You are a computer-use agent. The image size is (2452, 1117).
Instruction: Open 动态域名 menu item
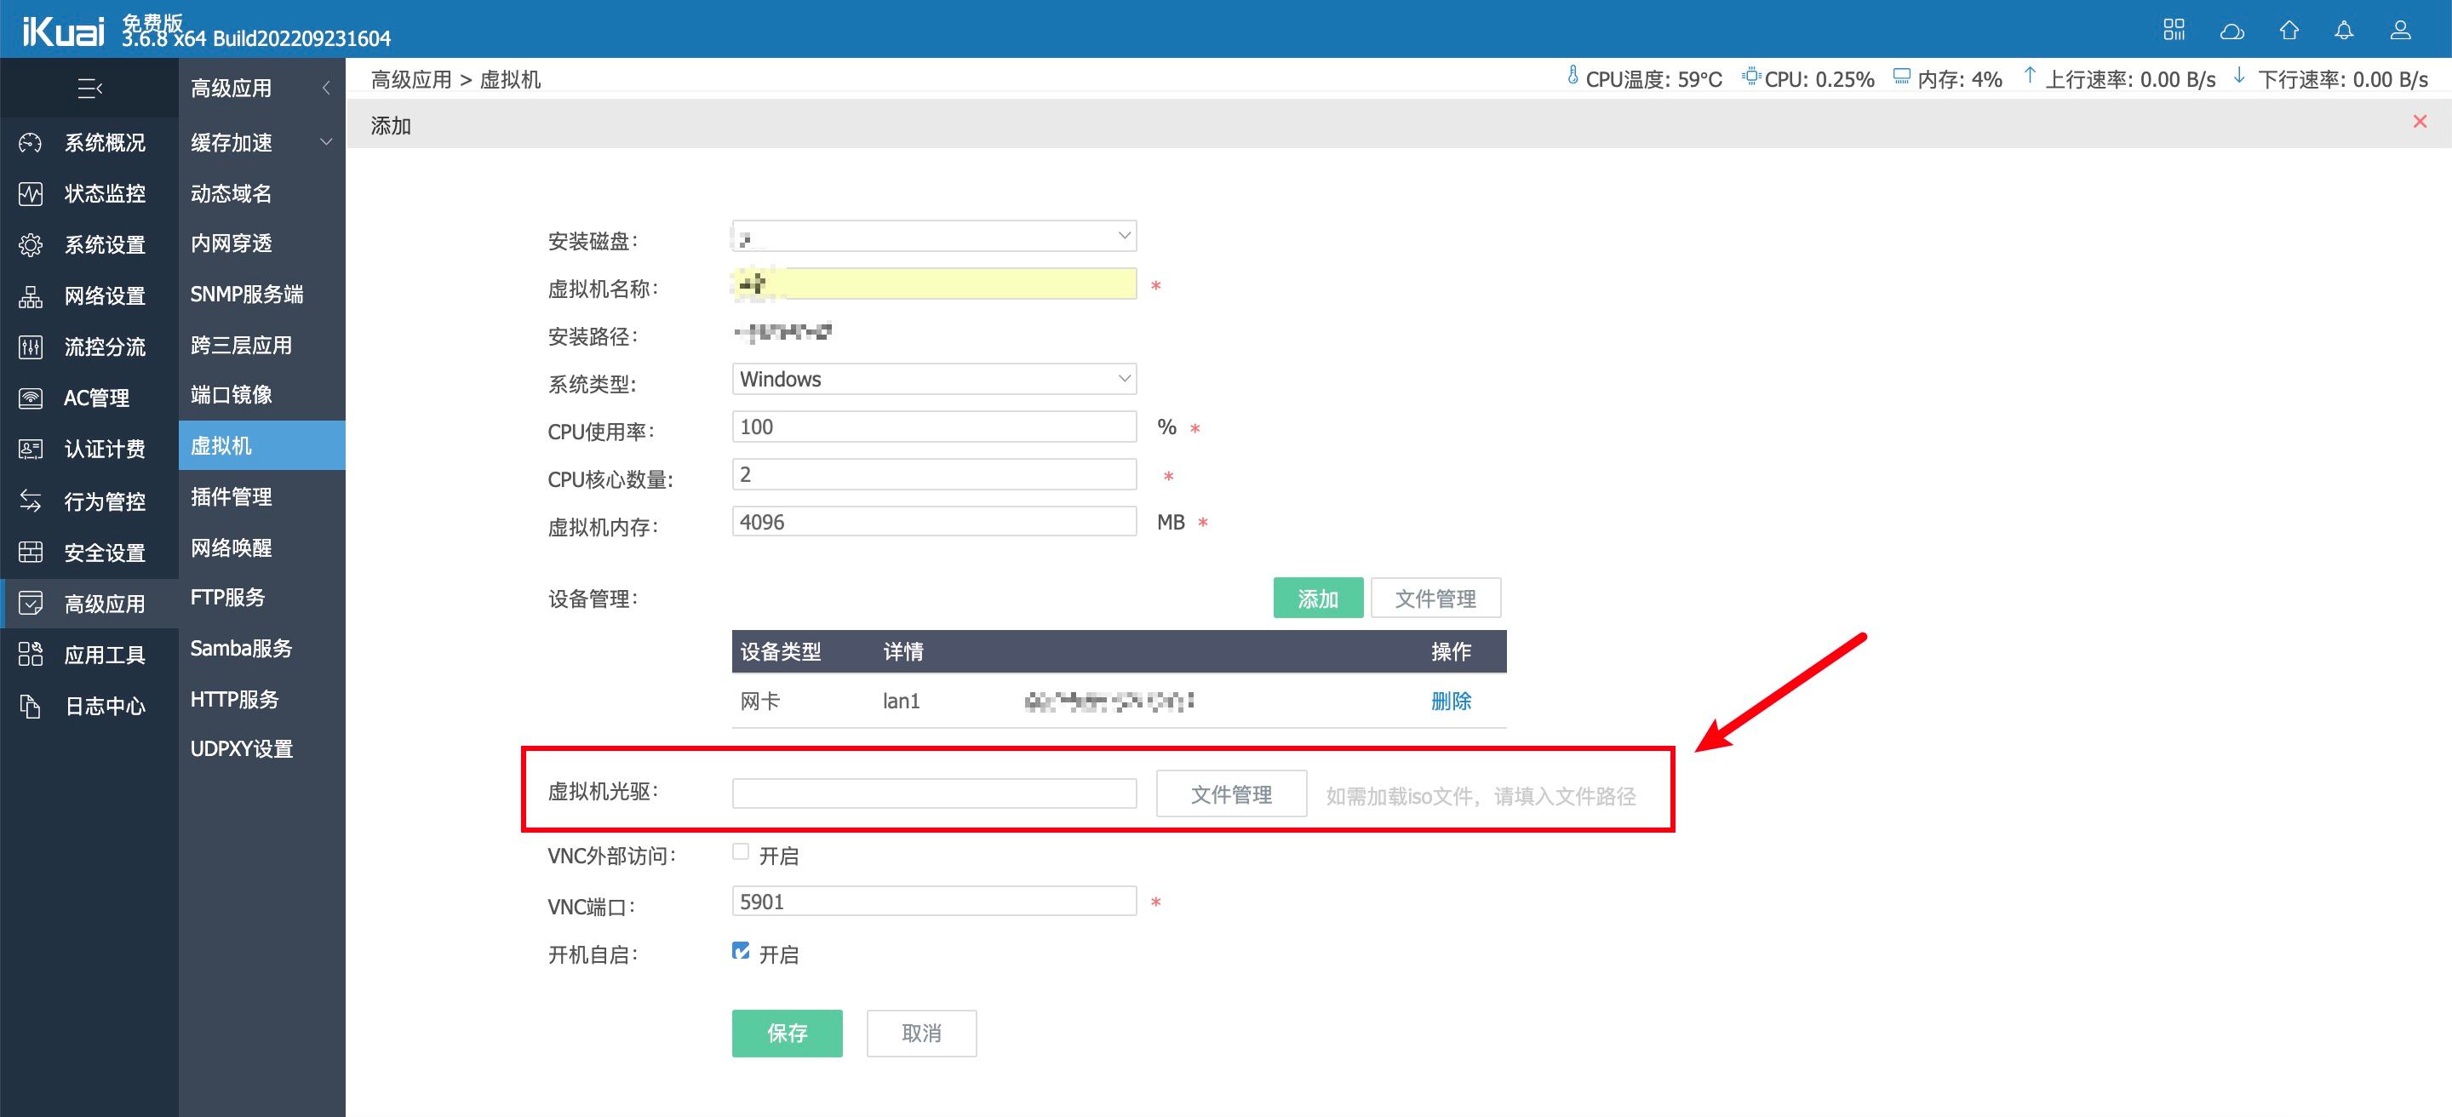pos(232,193)
